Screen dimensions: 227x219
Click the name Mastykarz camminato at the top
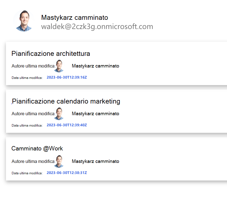[74, 17]
